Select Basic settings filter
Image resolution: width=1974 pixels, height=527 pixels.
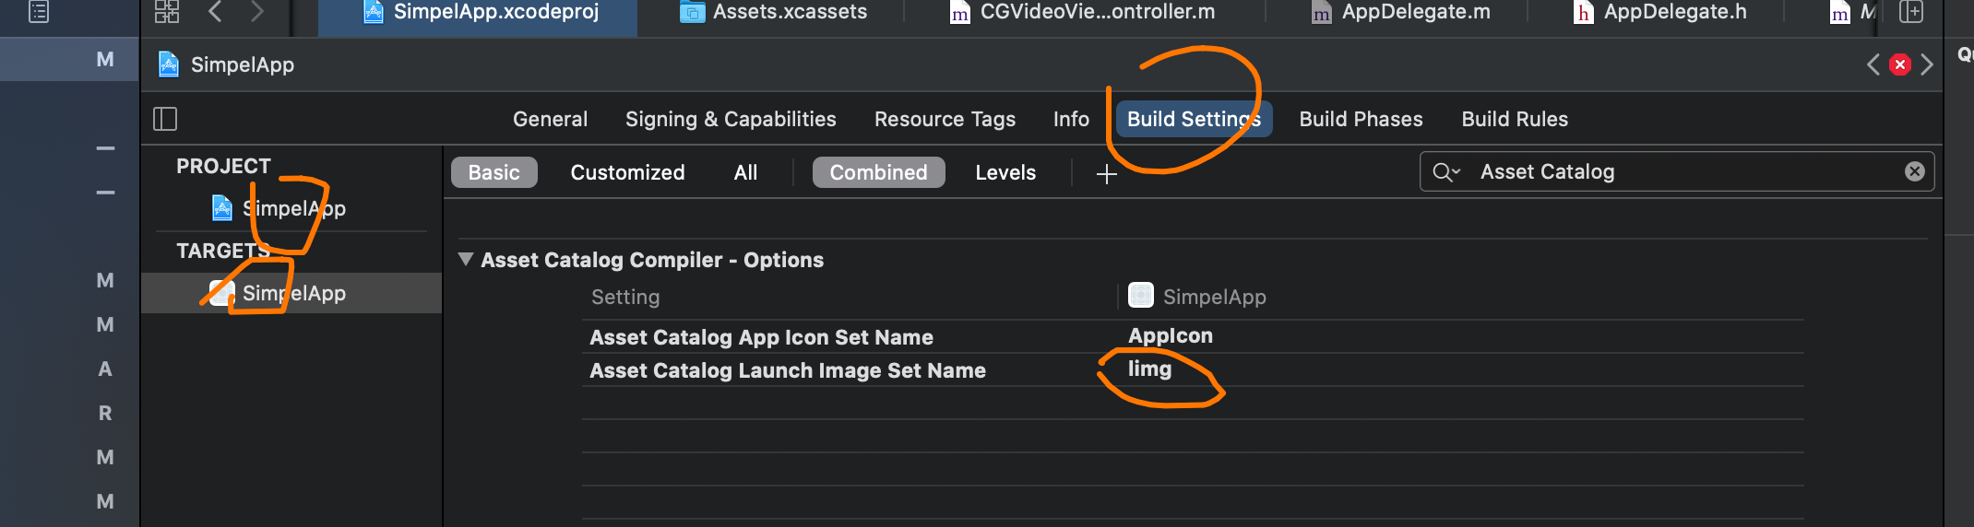[x=493, y=172]
